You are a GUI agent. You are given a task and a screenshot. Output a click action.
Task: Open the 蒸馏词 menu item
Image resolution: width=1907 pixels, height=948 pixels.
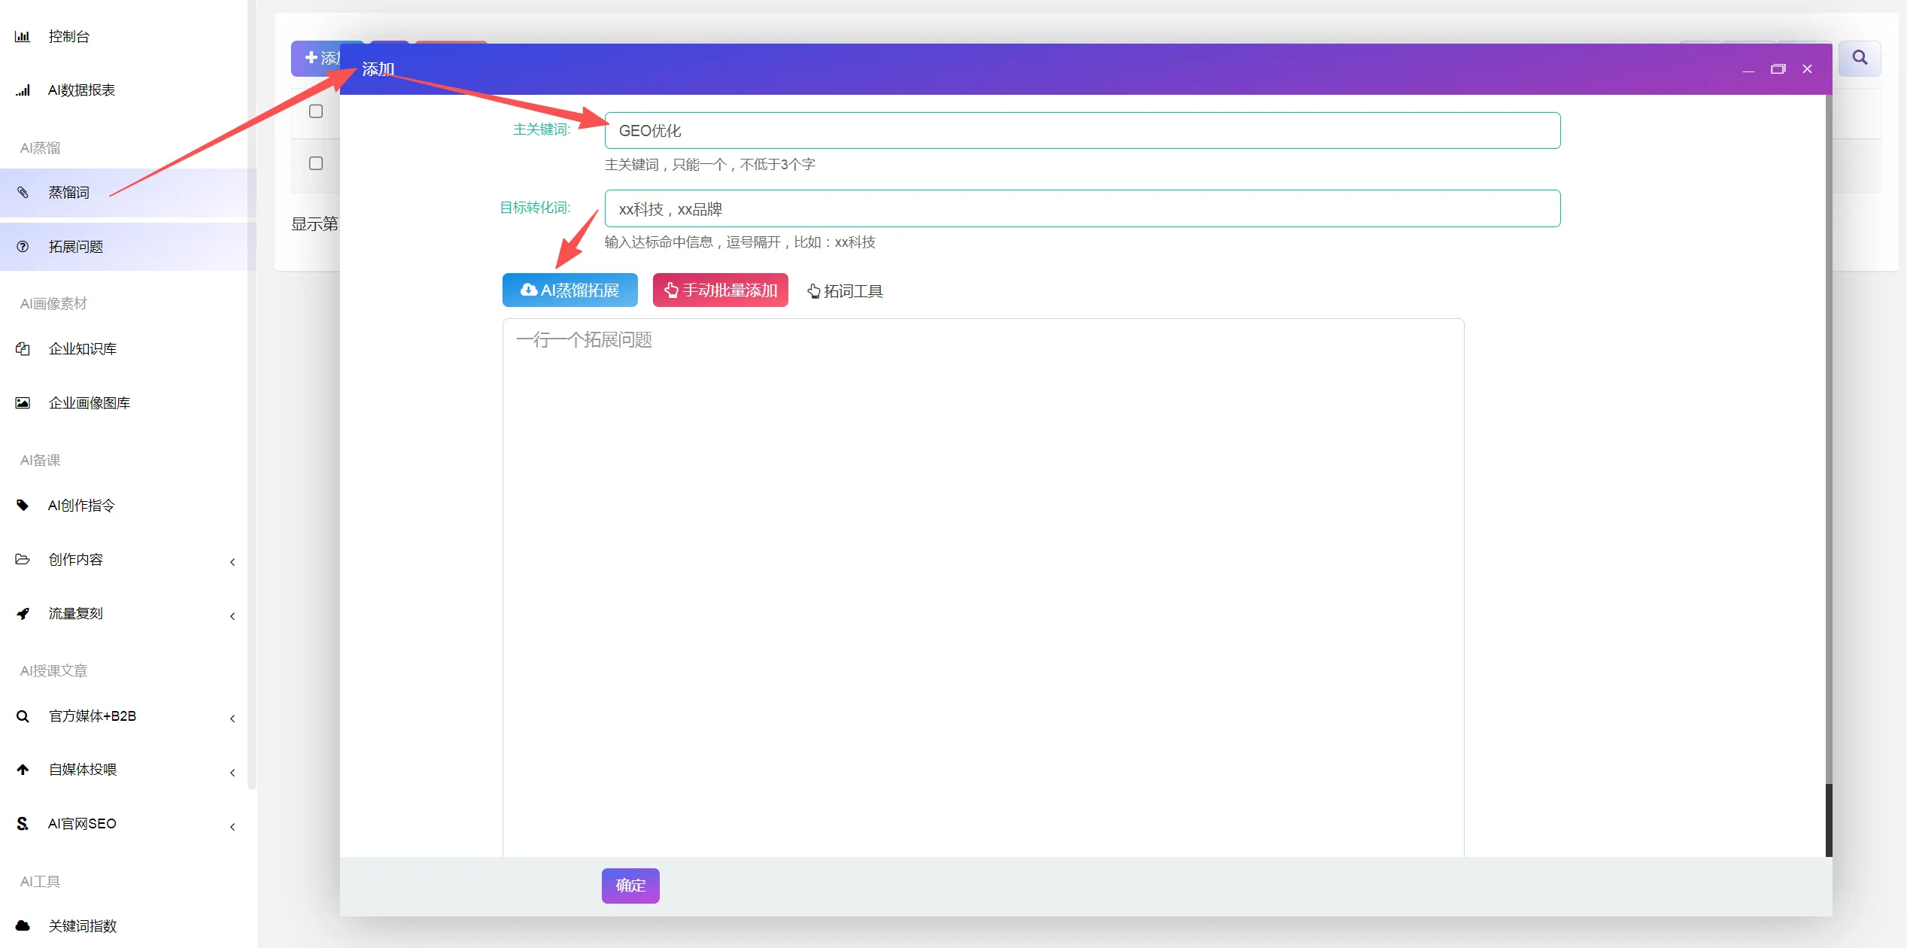[x=69, y=193]
